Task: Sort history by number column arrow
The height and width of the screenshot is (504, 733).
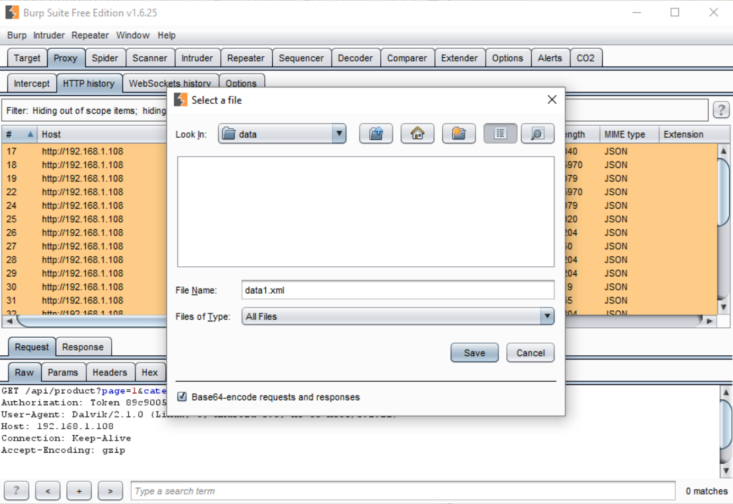Action: [30, 134]
